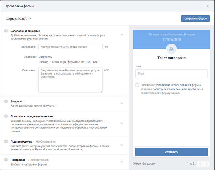Click the Вопросы section heading
215x170 pixels.
17,101
